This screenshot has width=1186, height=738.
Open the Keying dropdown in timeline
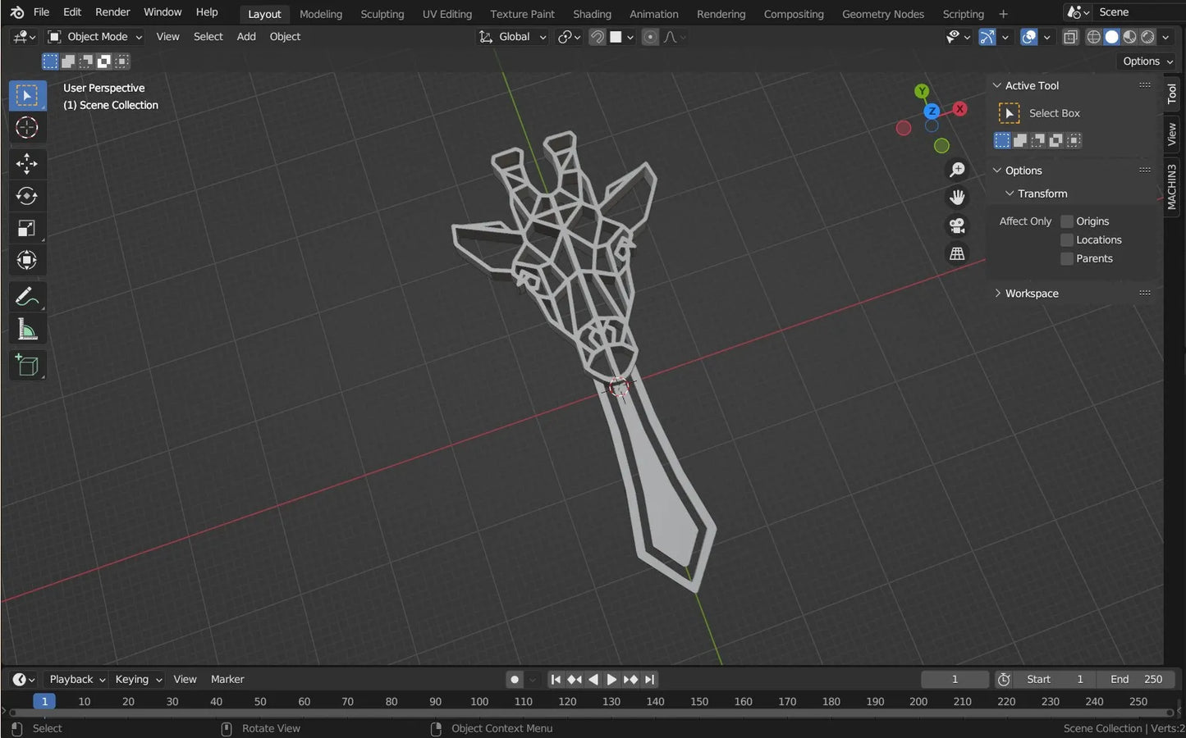coord(138,680)
